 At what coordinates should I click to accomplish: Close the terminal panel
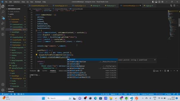(x=177, y=71)
